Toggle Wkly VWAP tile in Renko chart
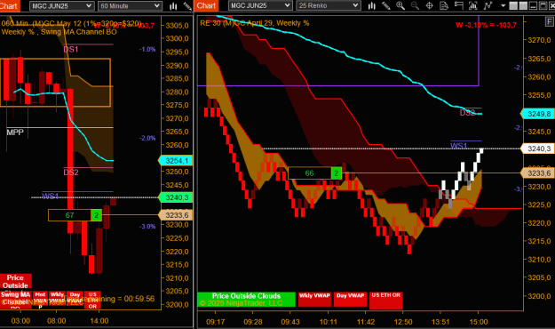 point(314,300)
